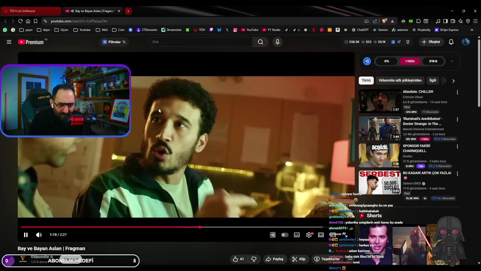Open options for BU KADARI ARTIK ÇOK FAZLA

pos(457,174)
